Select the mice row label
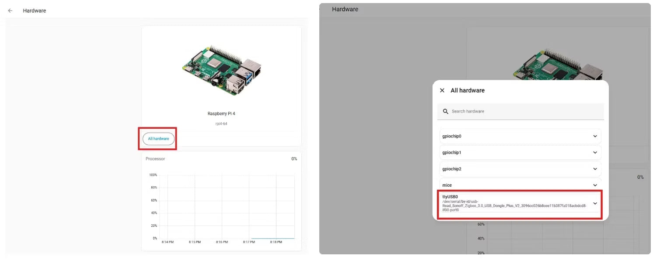The height and width of the screenshot is (260, 653). point(447,185)
